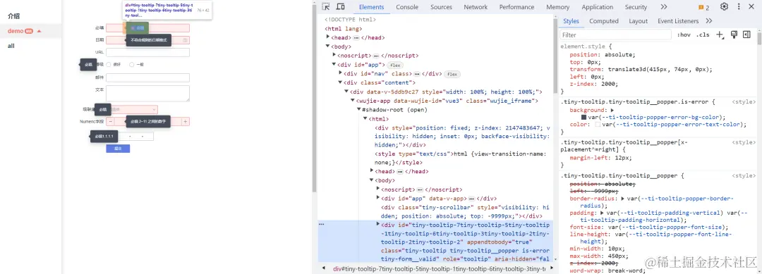Screen dimensions: 762x274
Task: Select the DOCTYPE html line
Action: point(351,20)
